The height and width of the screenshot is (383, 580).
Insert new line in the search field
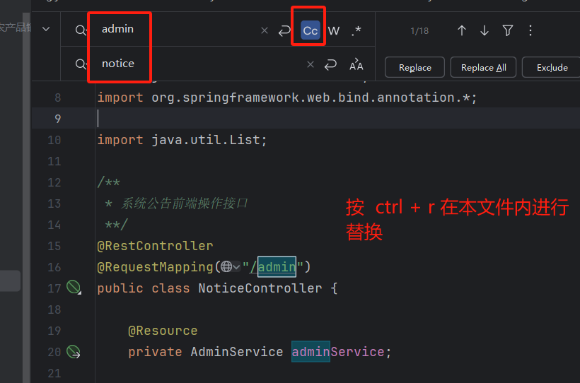[x=284, y=30]
